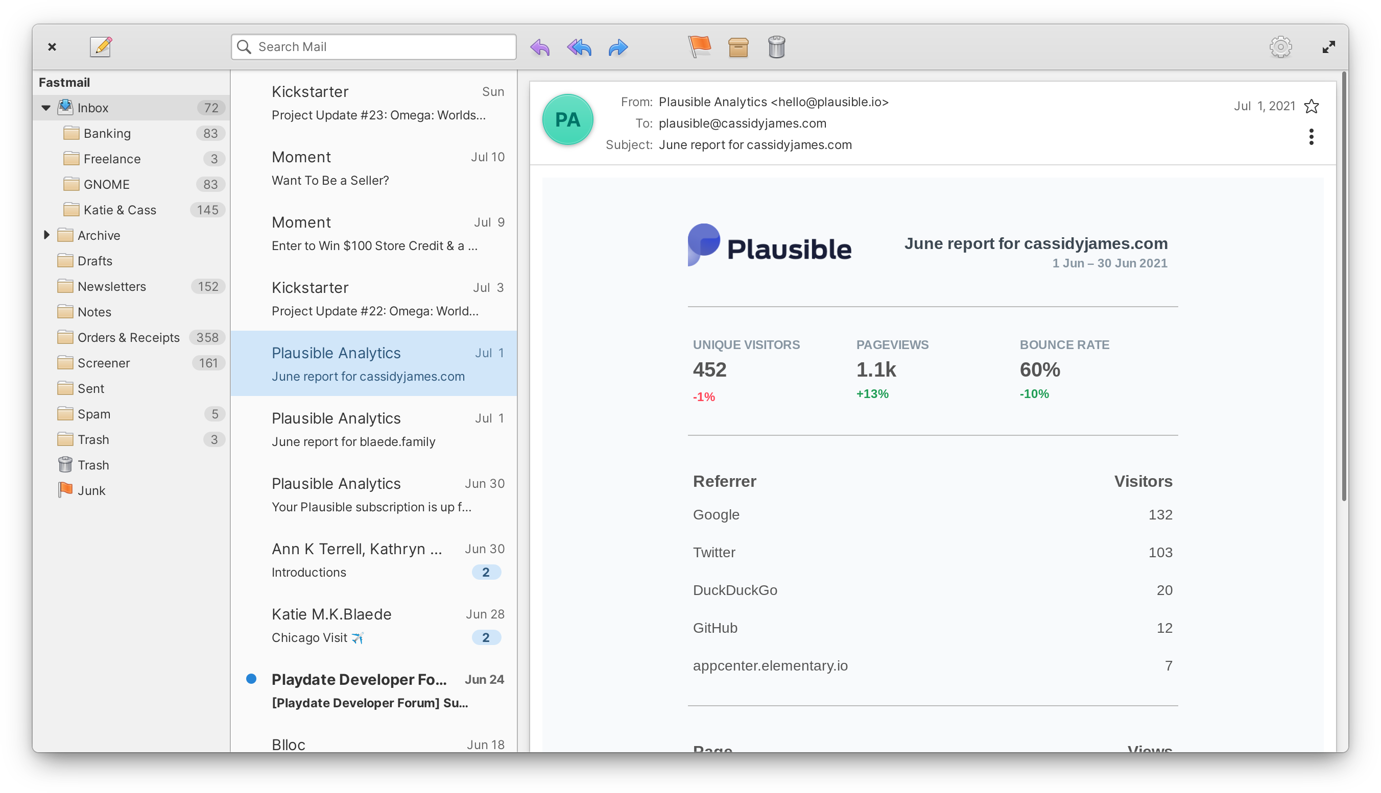Select the Orders & Receipts folder
1381x793 pixels.
(129, 336)
